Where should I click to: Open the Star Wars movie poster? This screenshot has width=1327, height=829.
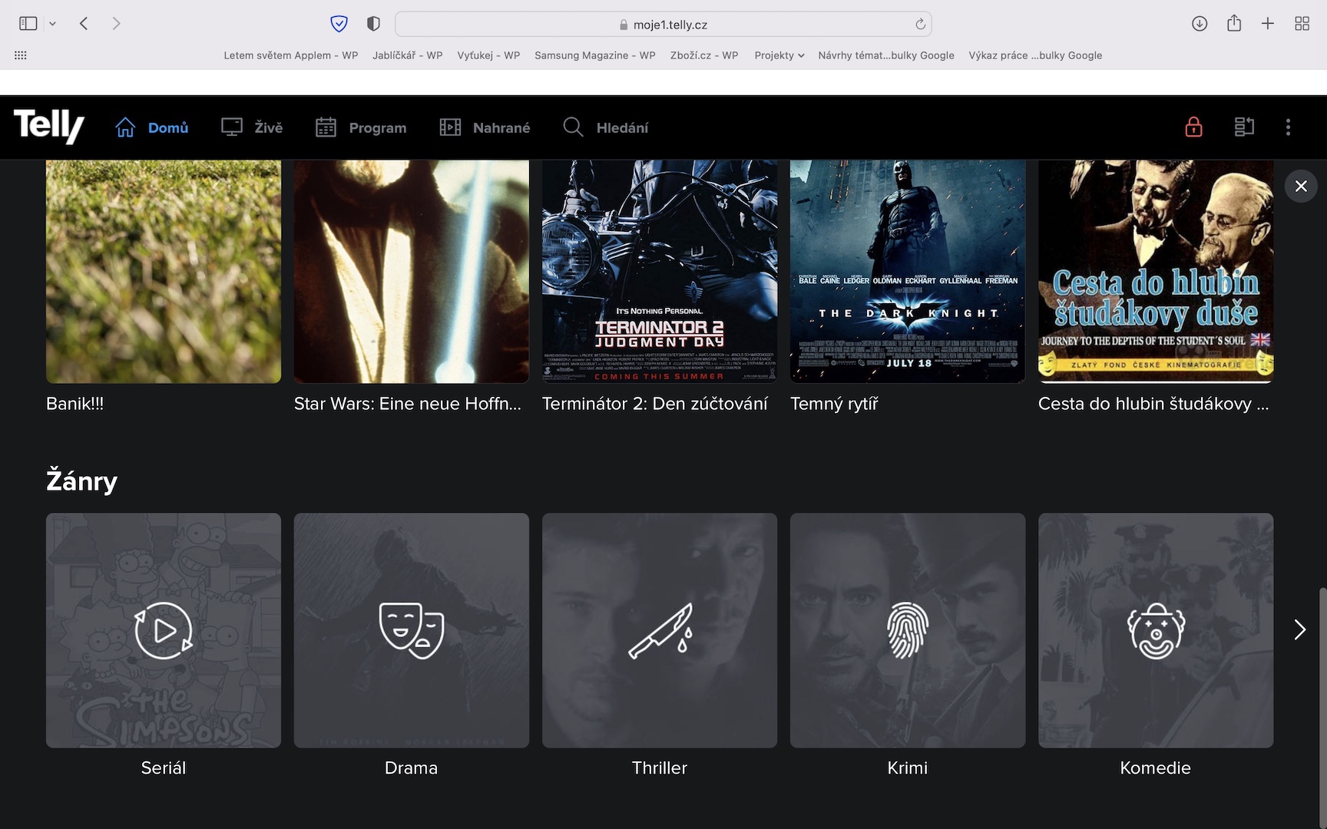click(x=412, y=272)
